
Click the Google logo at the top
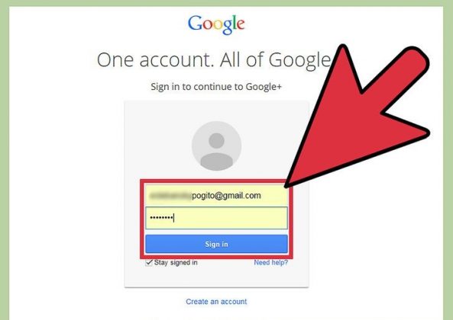(216, 25)
